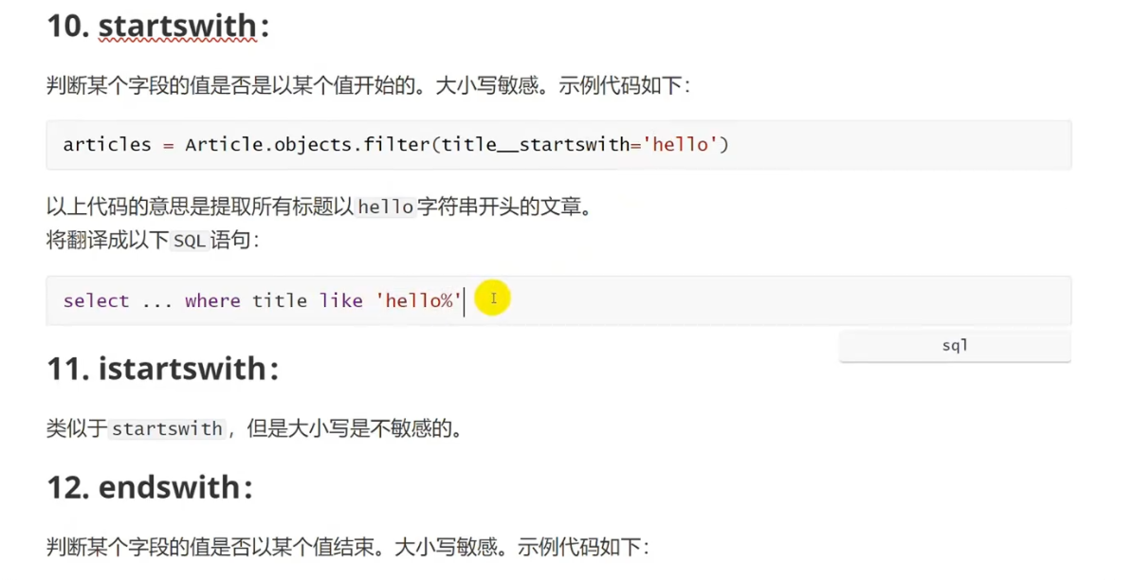The width and height of the screenshot is (1133, 580).
Task: Click the 'hello' string in filter call
Action: 680,144
